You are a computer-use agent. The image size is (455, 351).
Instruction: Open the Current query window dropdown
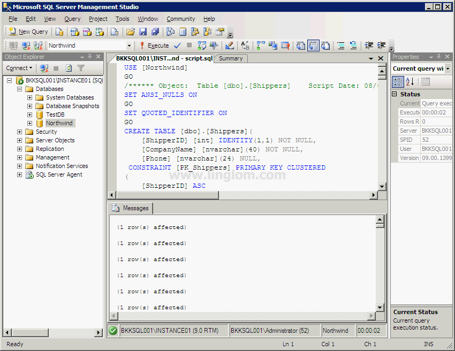[448, 68]
